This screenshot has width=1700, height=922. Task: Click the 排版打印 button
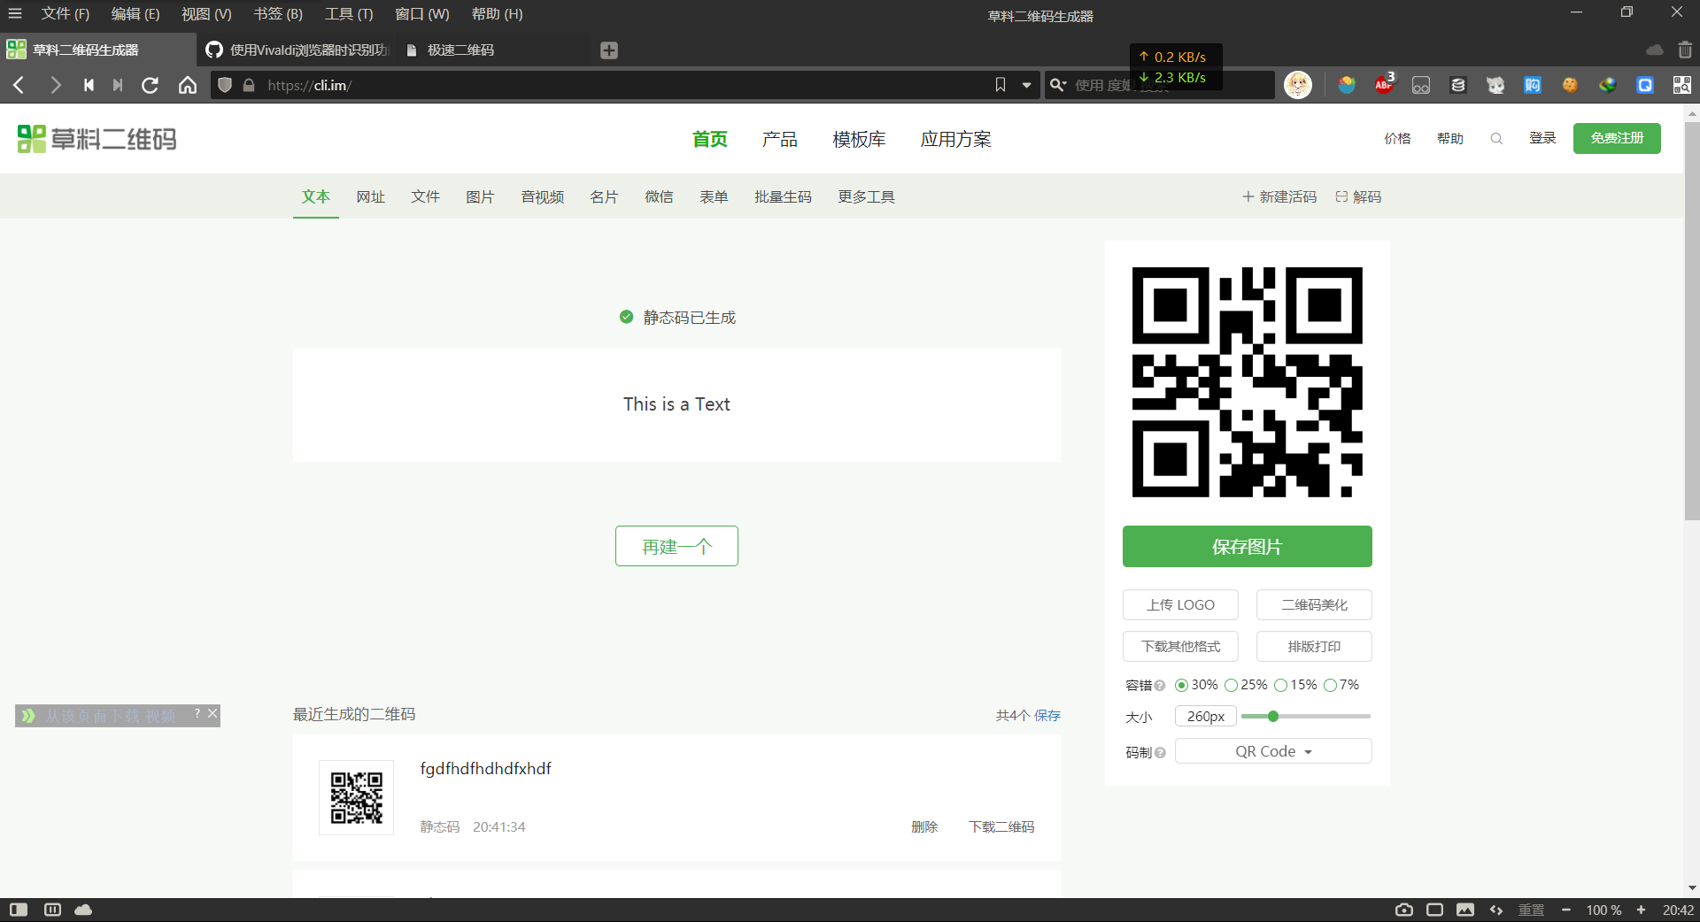(x=1314, y=647)
